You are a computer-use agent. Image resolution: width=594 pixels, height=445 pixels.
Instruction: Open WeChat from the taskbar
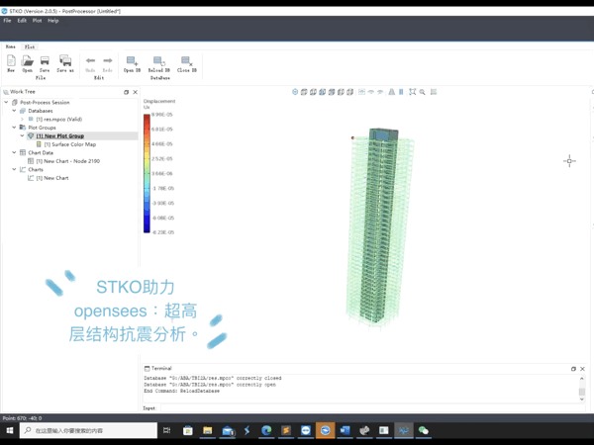pyautogui.click(x=423, y=430)
